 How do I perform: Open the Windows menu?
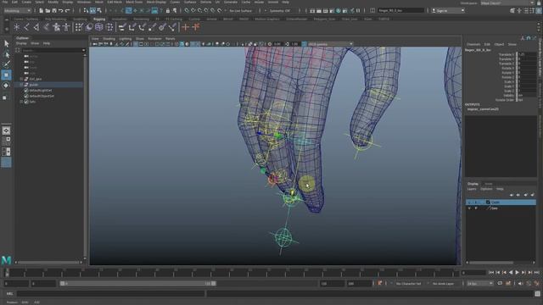[x=84, y=2]
